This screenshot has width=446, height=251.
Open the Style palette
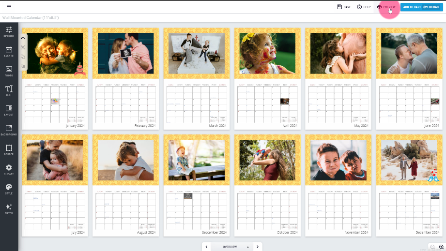click(9, 189)
